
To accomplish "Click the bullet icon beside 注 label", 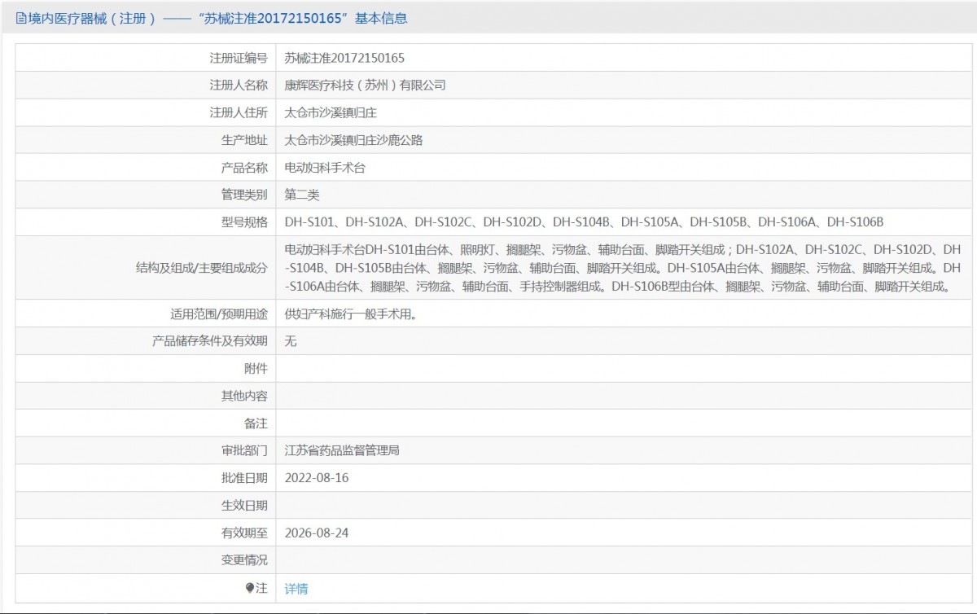I will click(x=249, y=587).
